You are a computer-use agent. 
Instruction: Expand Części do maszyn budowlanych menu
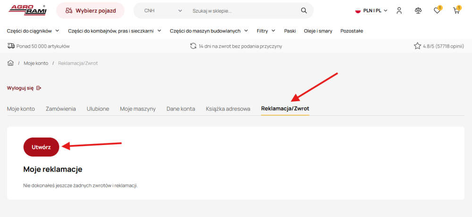tap(209, 31)
